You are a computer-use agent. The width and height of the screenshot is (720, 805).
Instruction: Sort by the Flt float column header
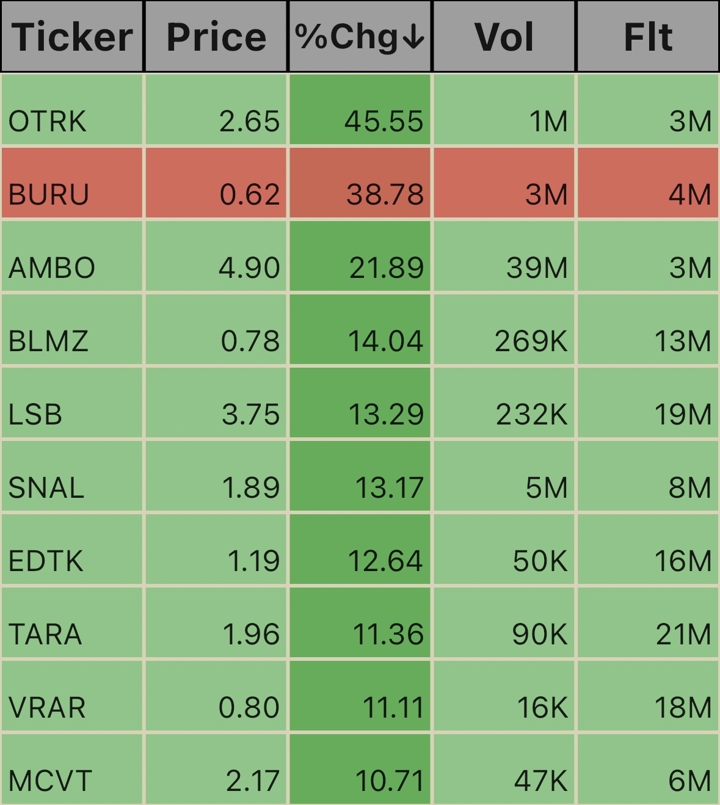click(x=648, y=37)
